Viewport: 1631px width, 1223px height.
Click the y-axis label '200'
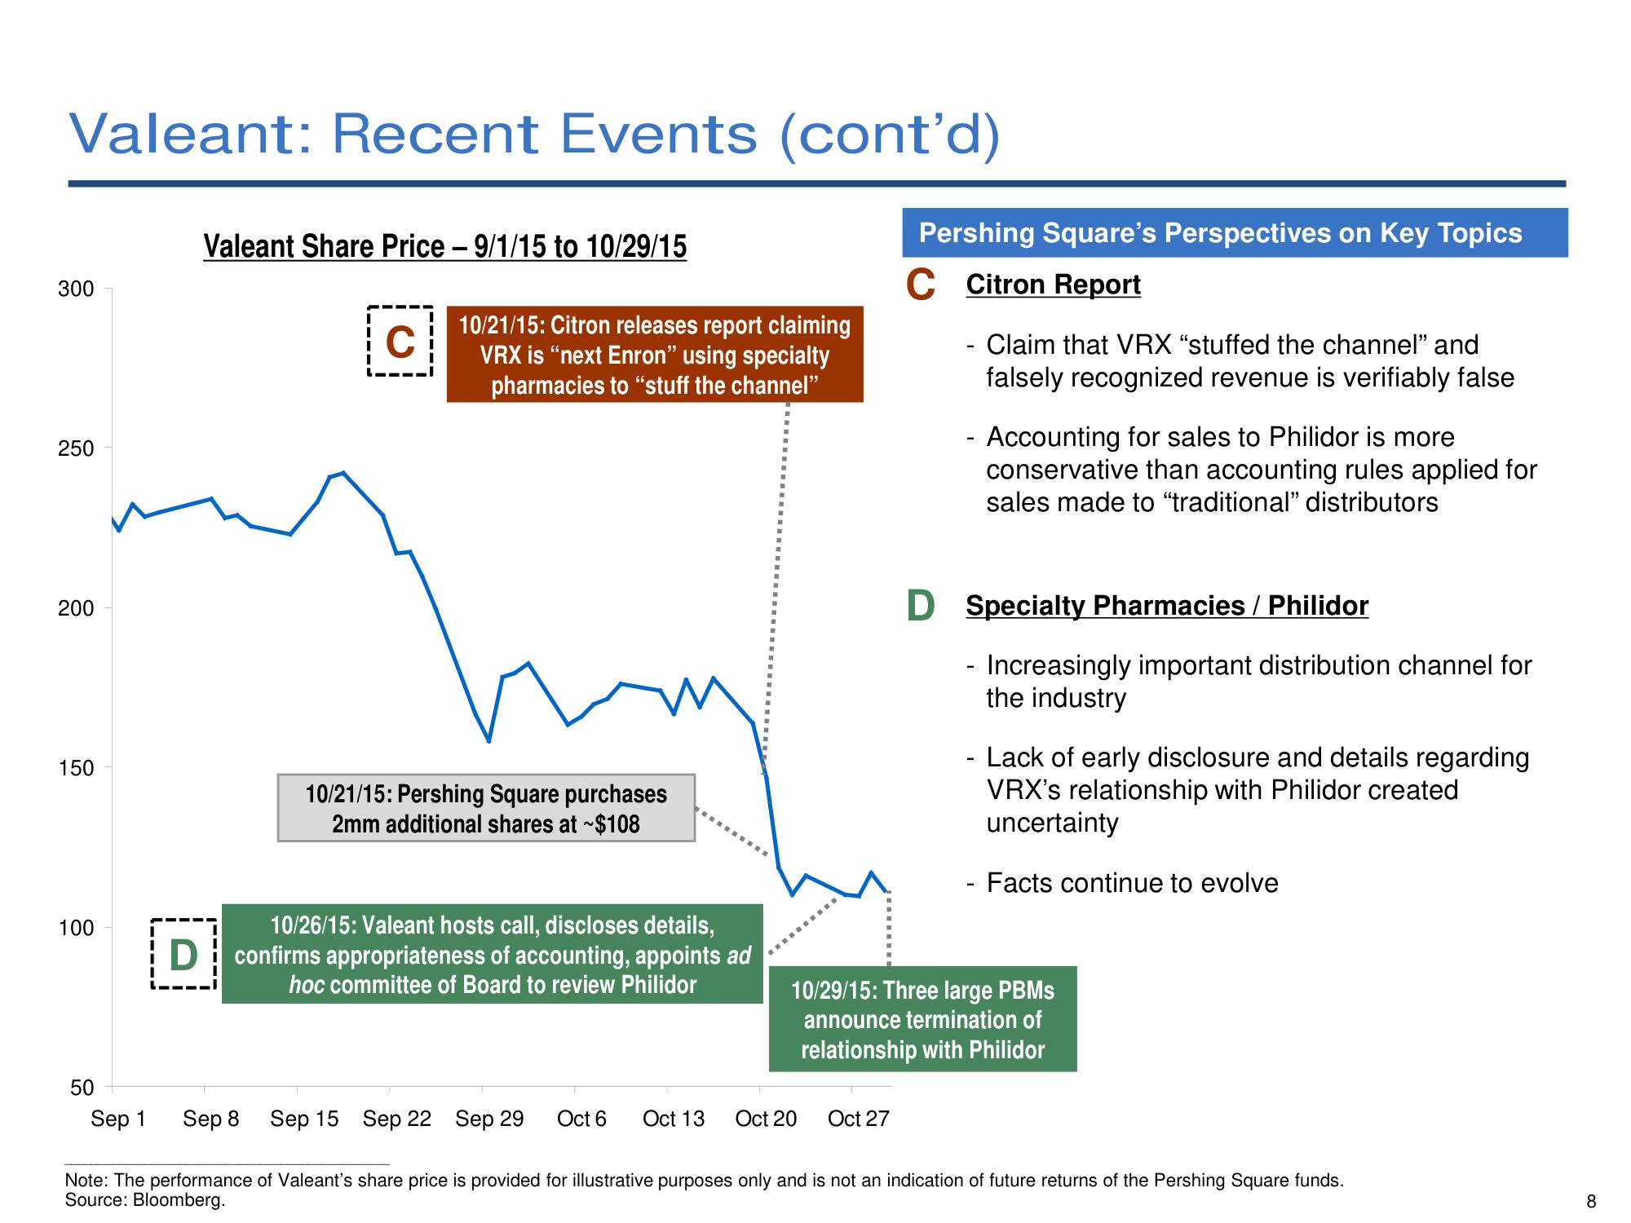pyautogui.click(x=76, y=608)
